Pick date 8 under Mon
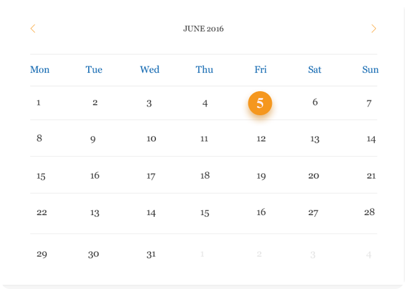The width and height of the screenshot is (405, 289). 39,138
